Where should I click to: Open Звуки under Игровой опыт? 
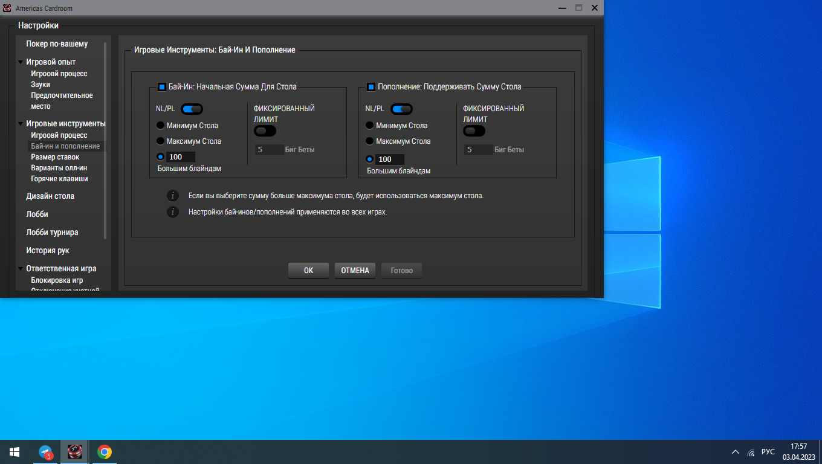point(40,85)
